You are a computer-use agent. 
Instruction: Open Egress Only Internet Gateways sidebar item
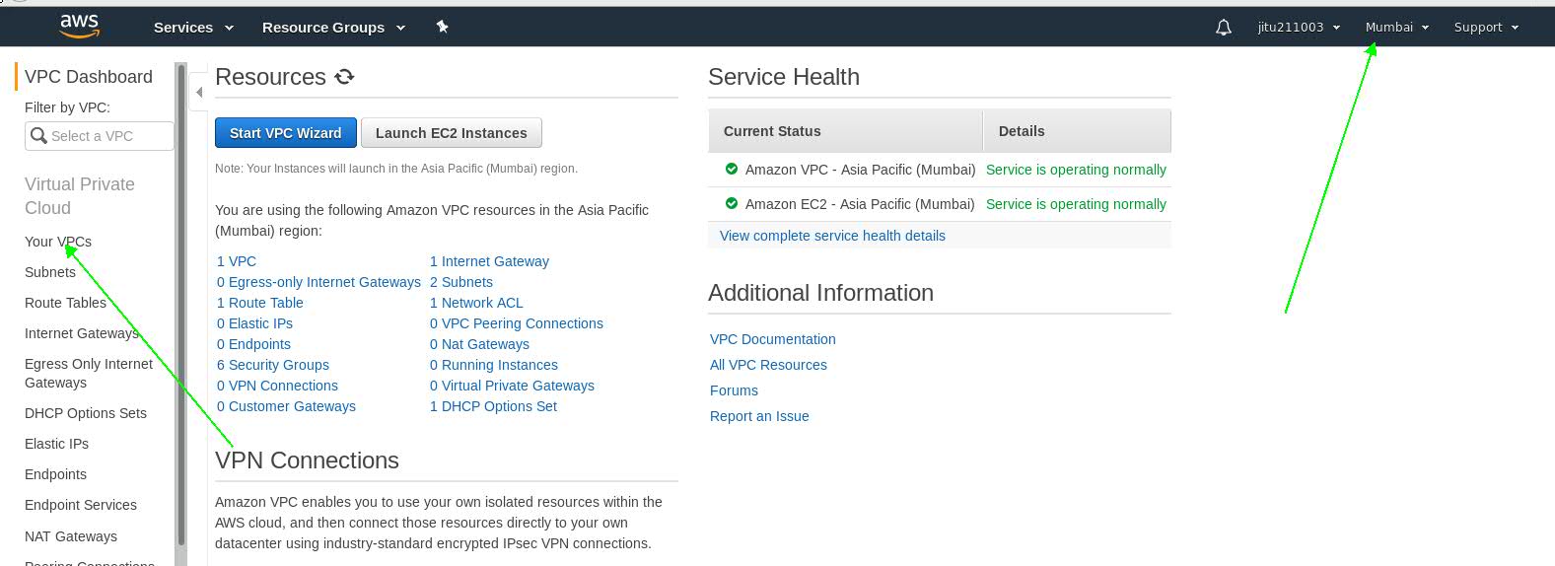[89, 373]
